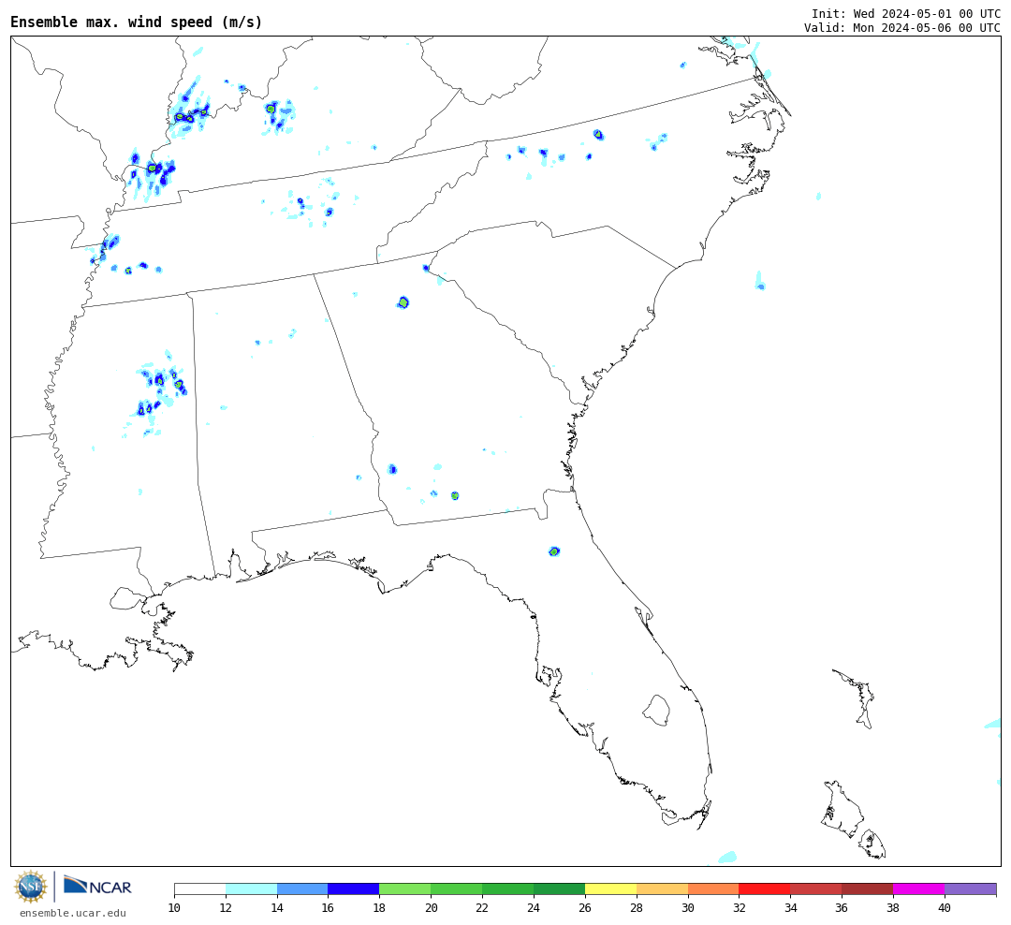Click the 'Init: Wed 2024-05-01 00 UTC' text
The height and width of the screenshot is (925, 1011).
point(906,13)
